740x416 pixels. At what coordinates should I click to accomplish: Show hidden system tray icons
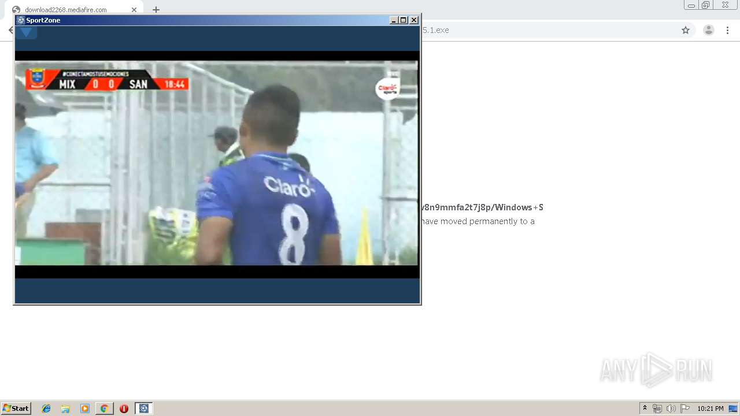[645, 408]
